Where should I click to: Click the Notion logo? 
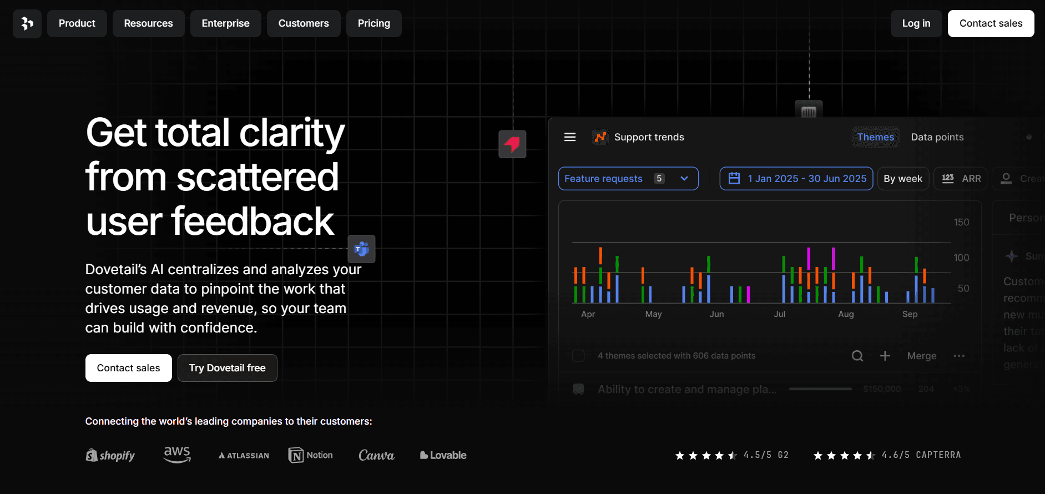pos(311,455)
